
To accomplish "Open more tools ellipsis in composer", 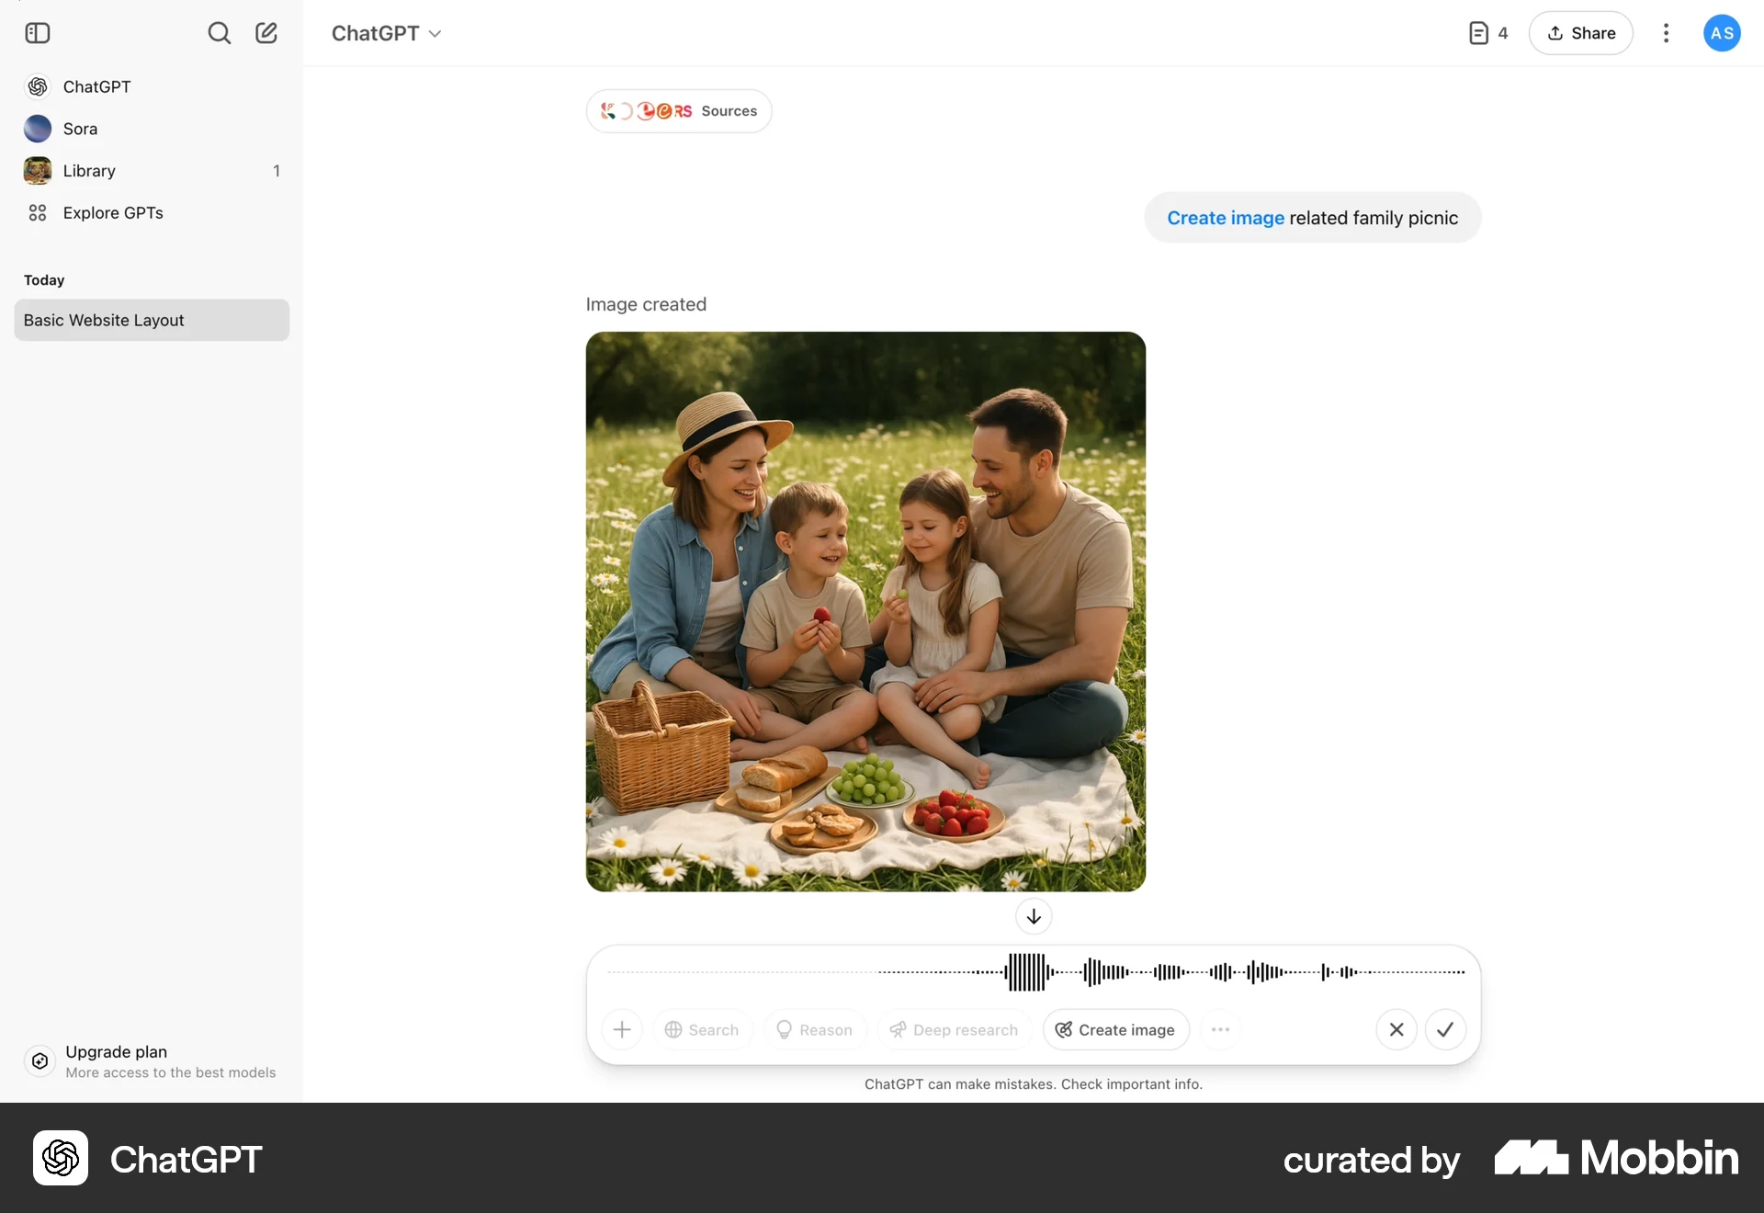I will [1220, 1029].
